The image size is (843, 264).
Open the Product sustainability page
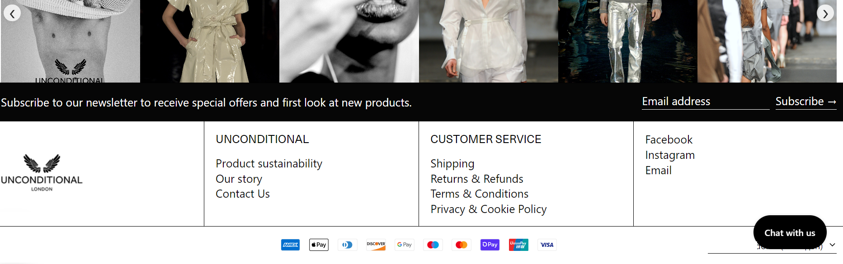(269, 163)
